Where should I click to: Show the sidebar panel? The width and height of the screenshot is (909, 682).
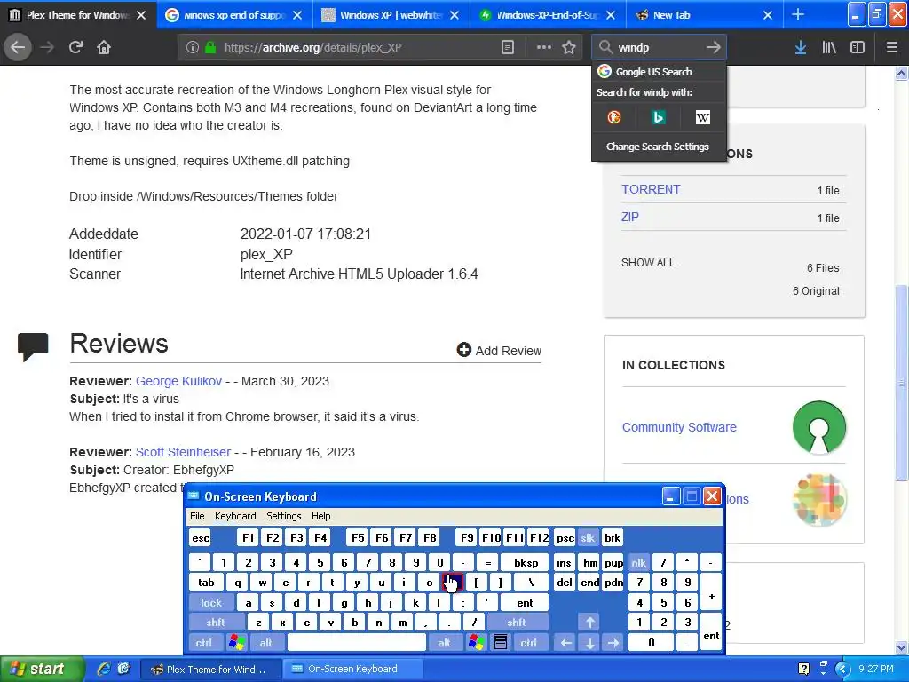[858, 48]
